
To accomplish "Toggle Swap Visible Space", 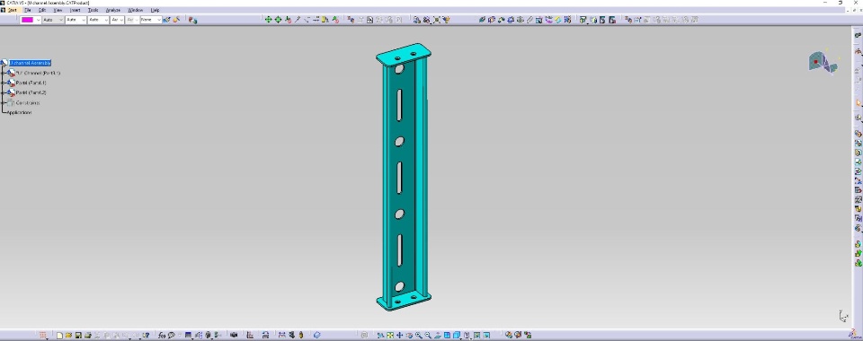I will [486, 335].
